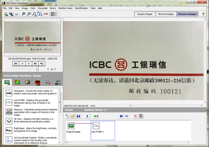Click the print image icon
Viewport: 209px width, 147px height.
[17, 14]
